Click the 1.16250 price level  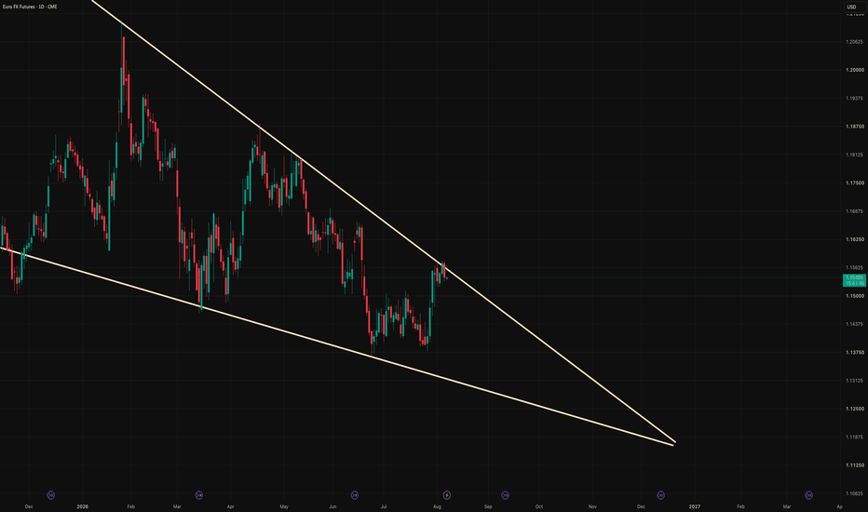pos(854,239)
